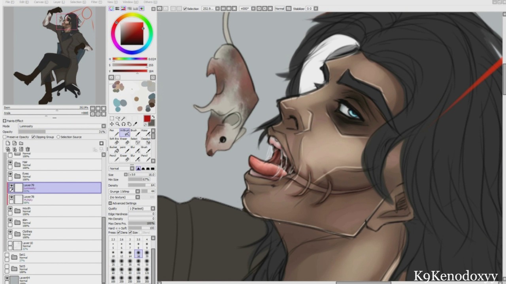Activate the rectangular selection tool

coord(112,118)
